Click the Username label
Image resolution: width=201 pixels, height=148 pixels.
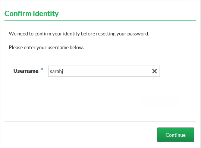pyautogui.click(x=26, y=71)
